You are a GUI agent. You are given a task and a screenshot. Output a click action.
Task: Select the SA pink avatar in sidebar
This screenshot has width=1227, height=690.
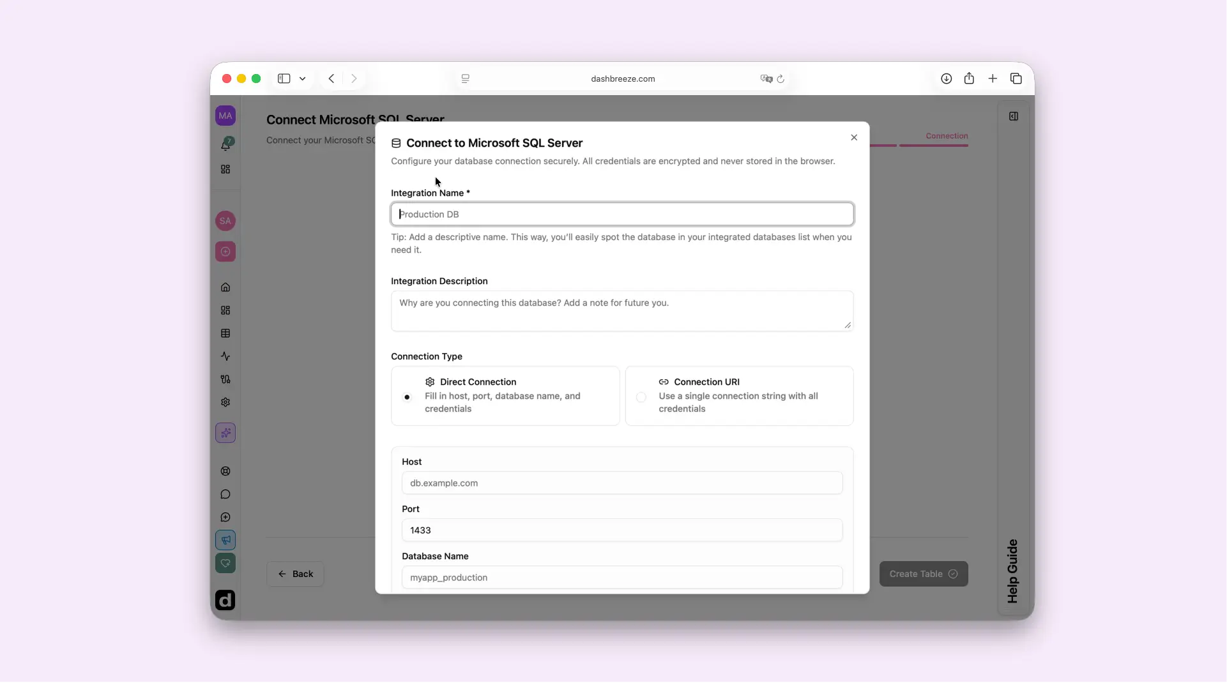pyautogui.click(x=225, y=221)
